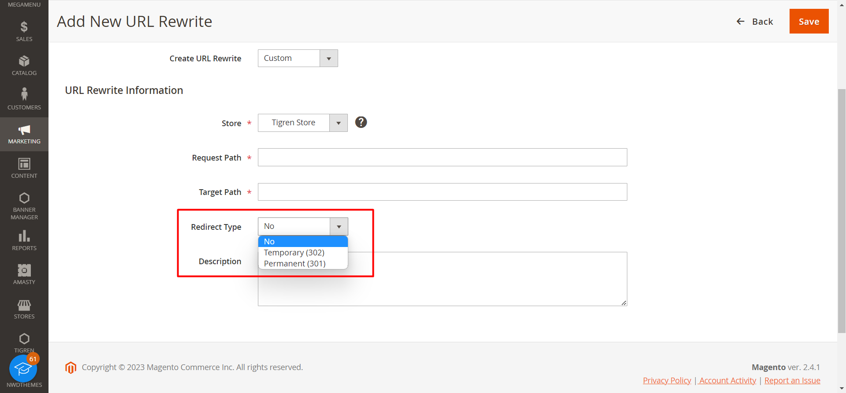Click the Marketing megaphone icon
This screenshot has width=846, height=393.
point(24,130)
